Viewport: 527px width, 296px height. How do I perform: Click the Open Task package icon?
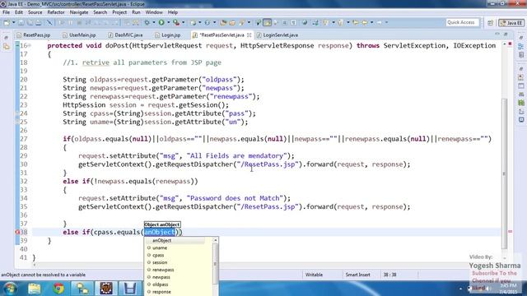232,22
